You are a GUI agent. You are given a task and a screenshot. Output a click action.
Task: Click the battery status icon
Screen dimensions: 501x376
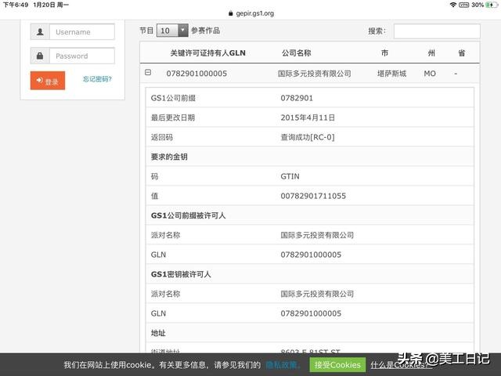point(492,5)
